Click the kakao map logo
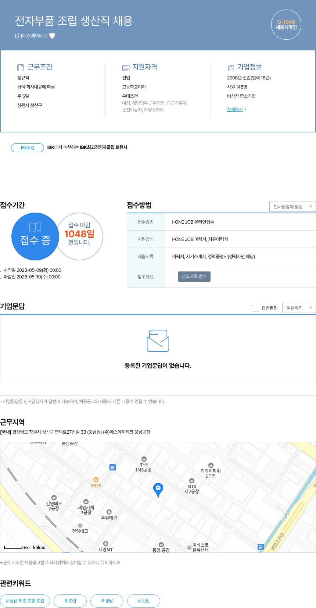 [39, 547]
